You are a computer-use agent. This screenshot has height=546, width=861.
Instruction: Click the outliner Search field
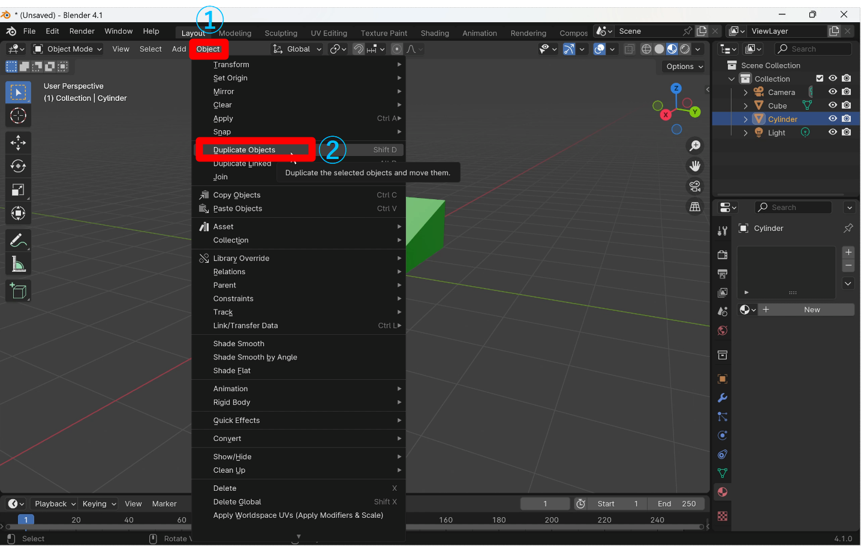click(x=813, y=49)
